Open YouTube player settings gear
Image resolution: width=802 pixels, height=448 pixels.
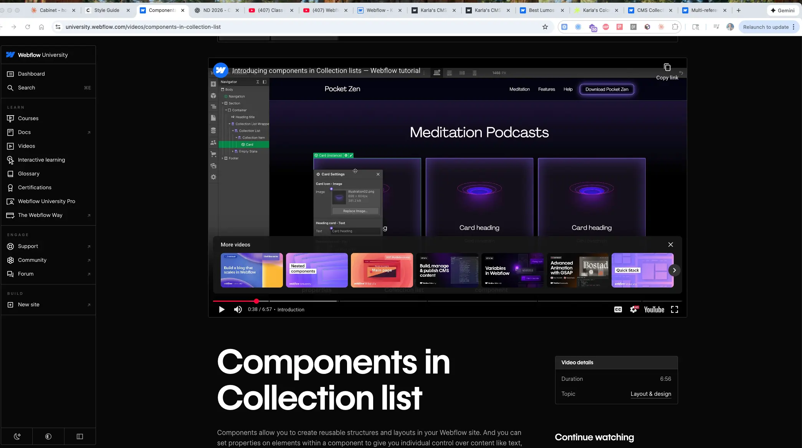click(x=633, y=309)
